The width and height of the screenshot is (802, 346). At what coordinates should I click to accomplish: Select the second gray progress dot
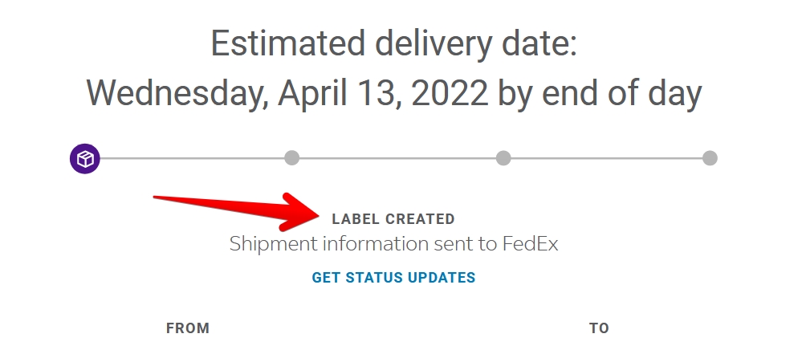pyautogui.click(x=292, y=158)
